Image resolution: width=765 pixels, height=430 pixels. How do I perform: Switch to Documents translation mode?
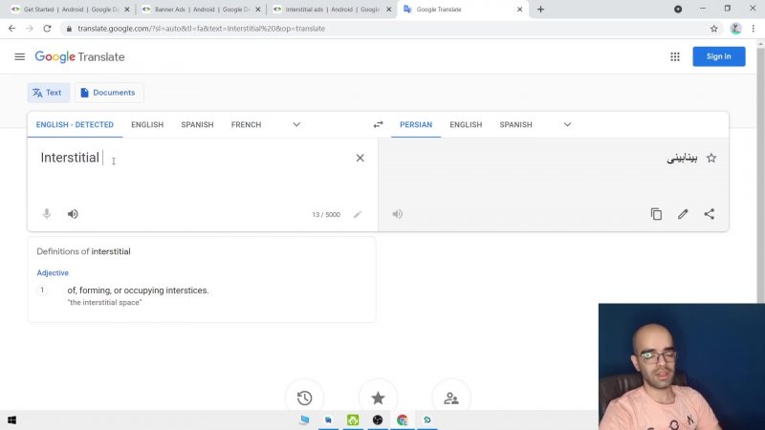(108, 93)
